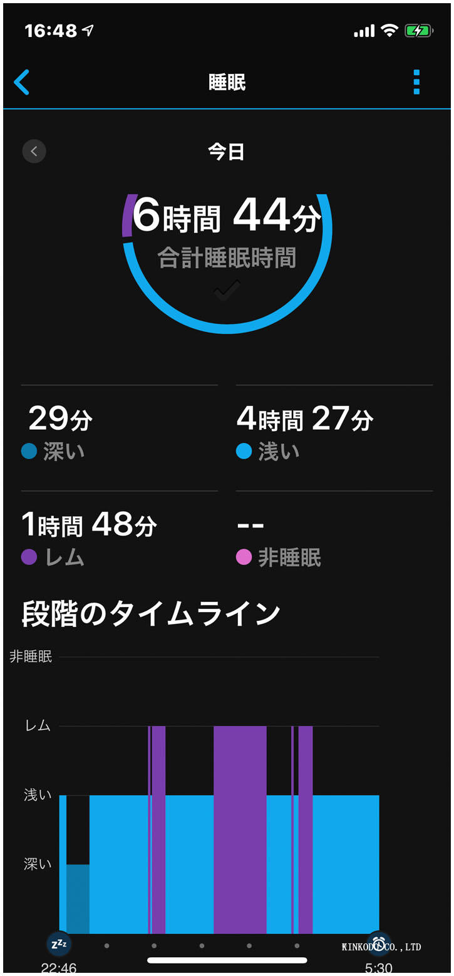
Task: Tap the wake-up alarm clock icon
Action: click(x=378, y=943)
